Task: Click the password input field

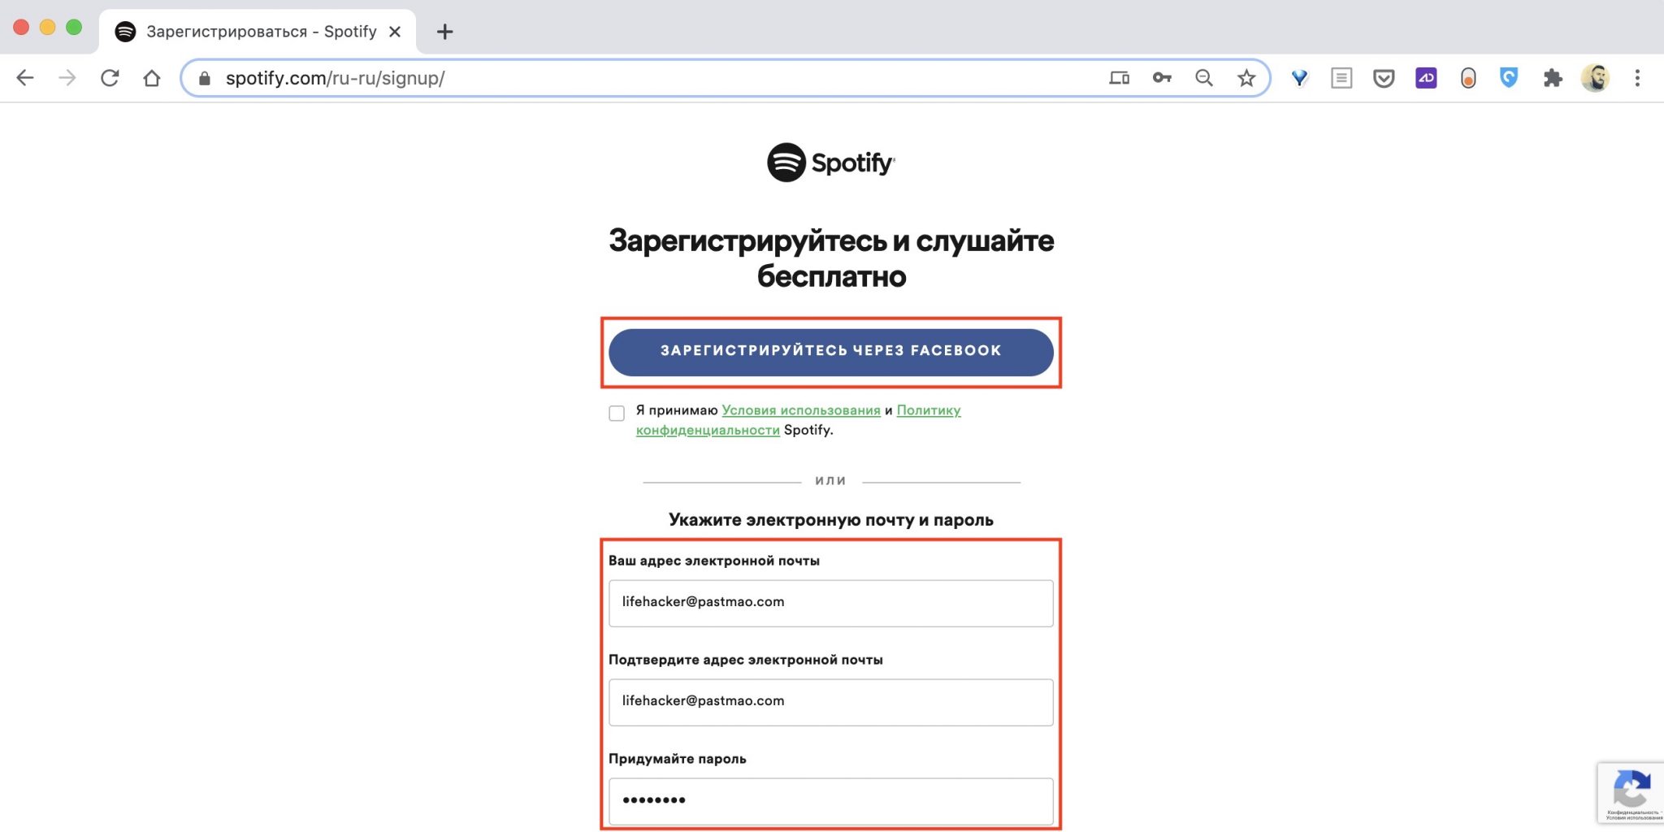Action: point(830,801)
